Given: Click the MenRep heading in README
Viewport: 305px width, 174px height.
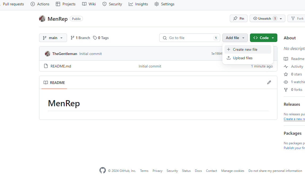Looking at the screenshot, I should point(64,103).
